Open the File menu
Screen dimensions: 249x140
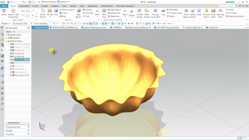pos(4,6)
